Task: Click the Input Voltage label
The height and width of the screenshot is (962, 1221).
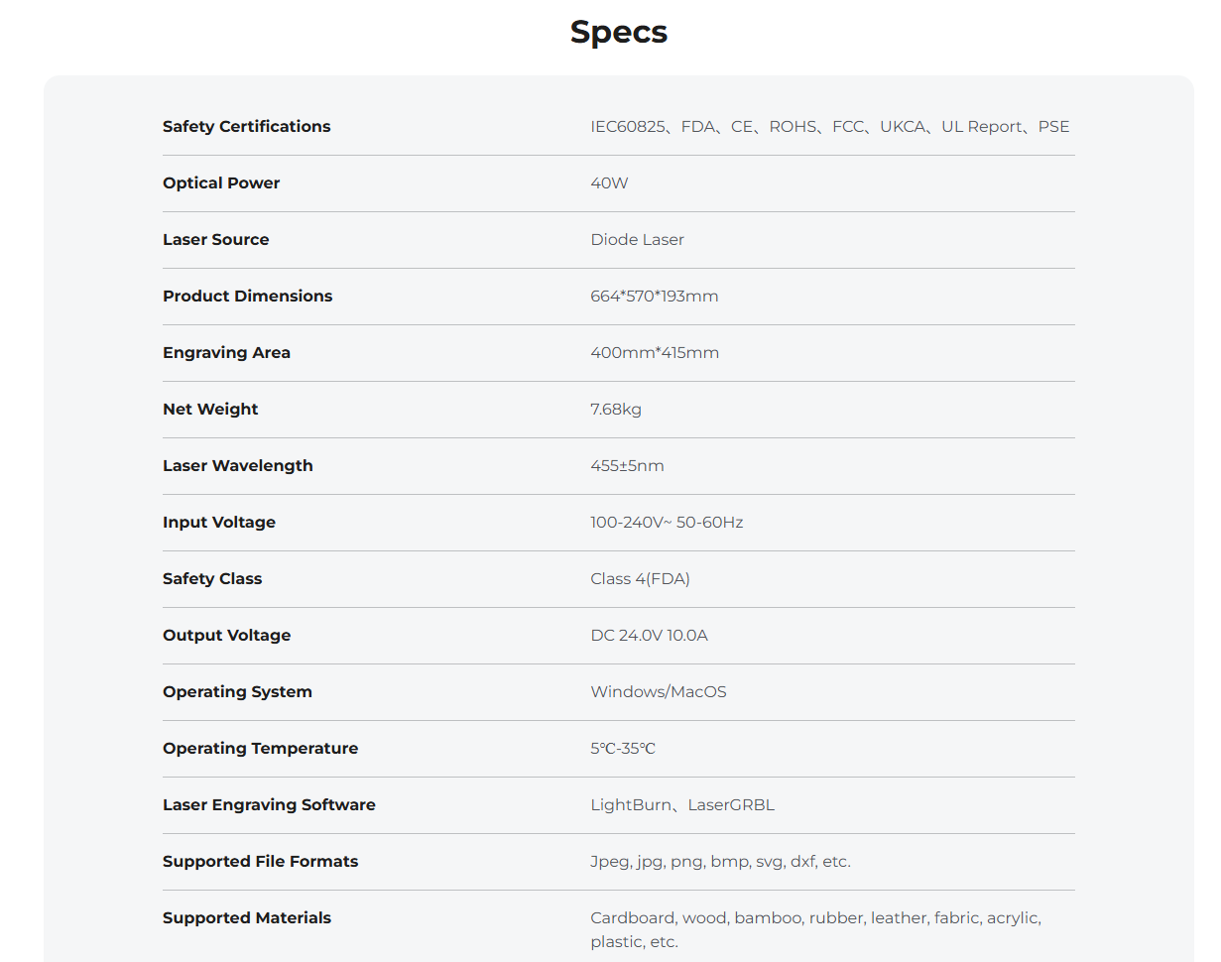Action: tap(219, 522)
